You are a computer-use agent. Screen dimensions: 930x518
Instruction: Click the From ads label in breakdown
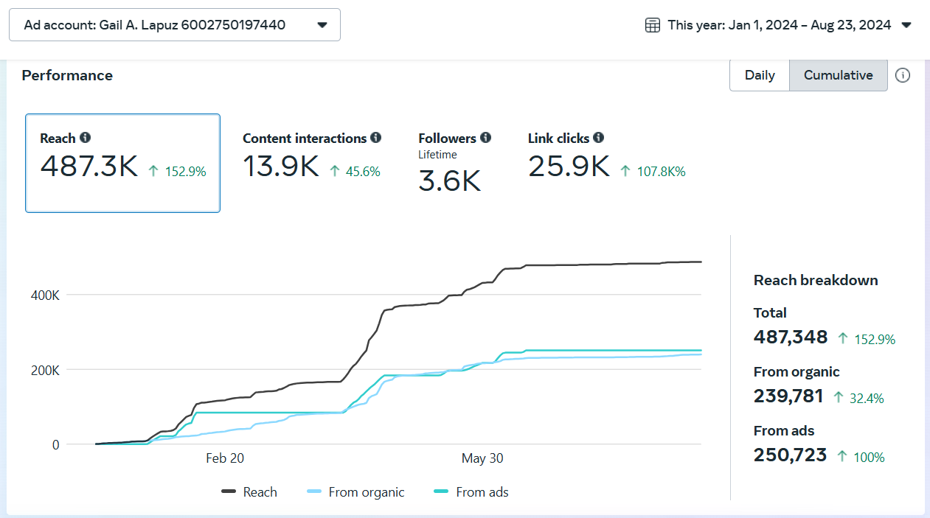tap(784, 431)
